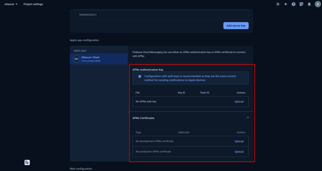Upload a production APNs certificate
322x171 pixels.
point(239,152)
